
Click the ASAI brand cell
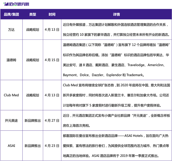pyautogui.click(x=11, y=146)
